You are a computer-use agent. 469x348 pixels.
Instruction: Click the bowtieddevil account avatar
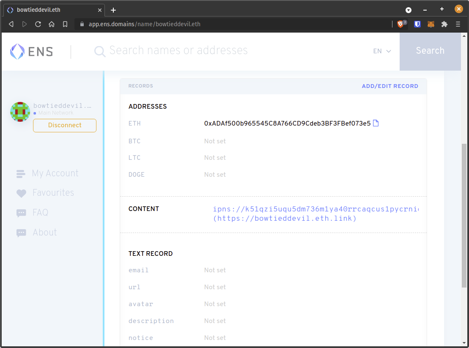[20, 112]
